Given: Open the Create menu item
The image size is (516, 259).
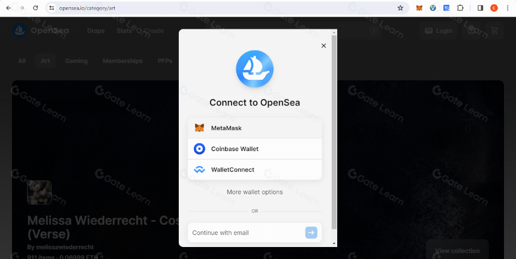Looking at the screenshot, I should pos(154,31).
